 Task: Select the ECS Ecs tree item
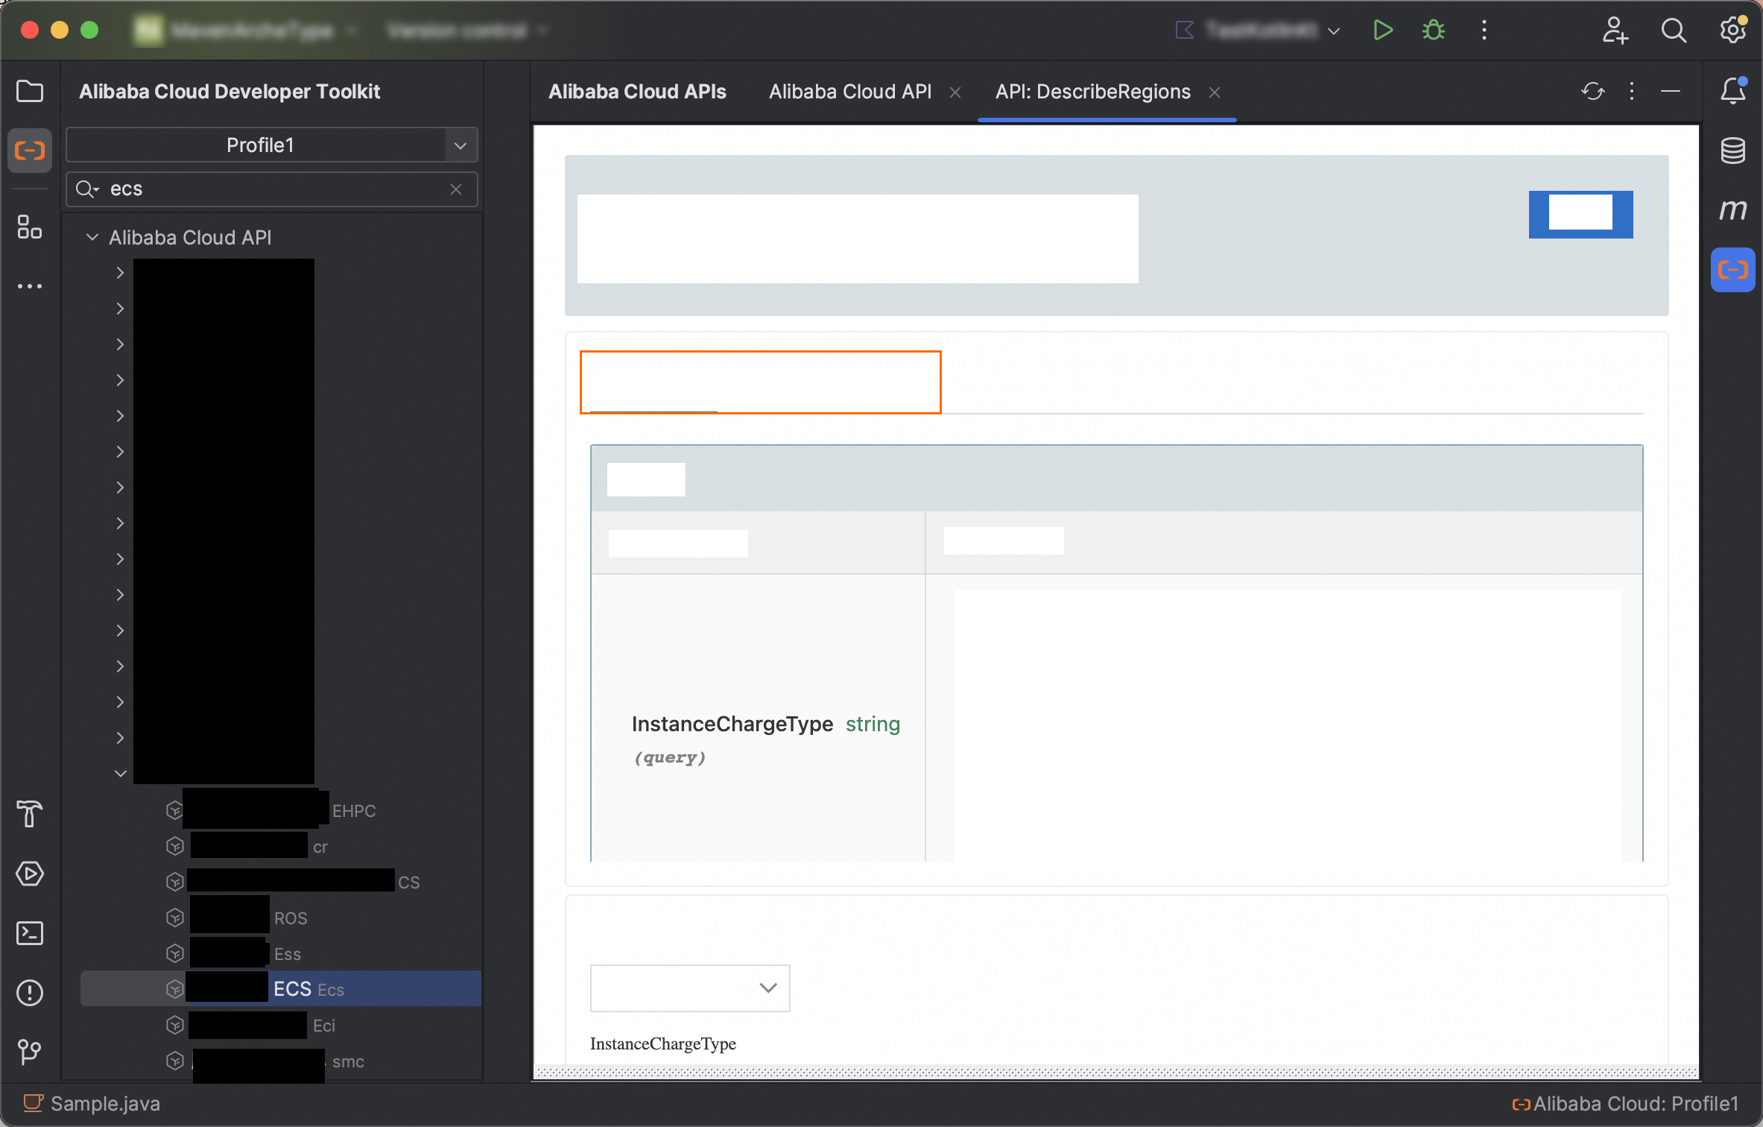(x=281, y=988)
